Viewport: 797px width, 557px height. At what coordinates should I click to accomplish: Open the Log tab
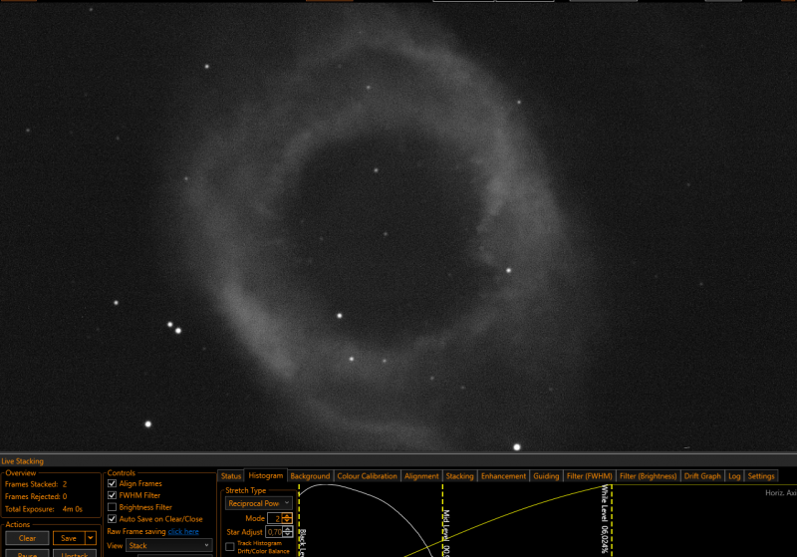click(x=734, y=476)
